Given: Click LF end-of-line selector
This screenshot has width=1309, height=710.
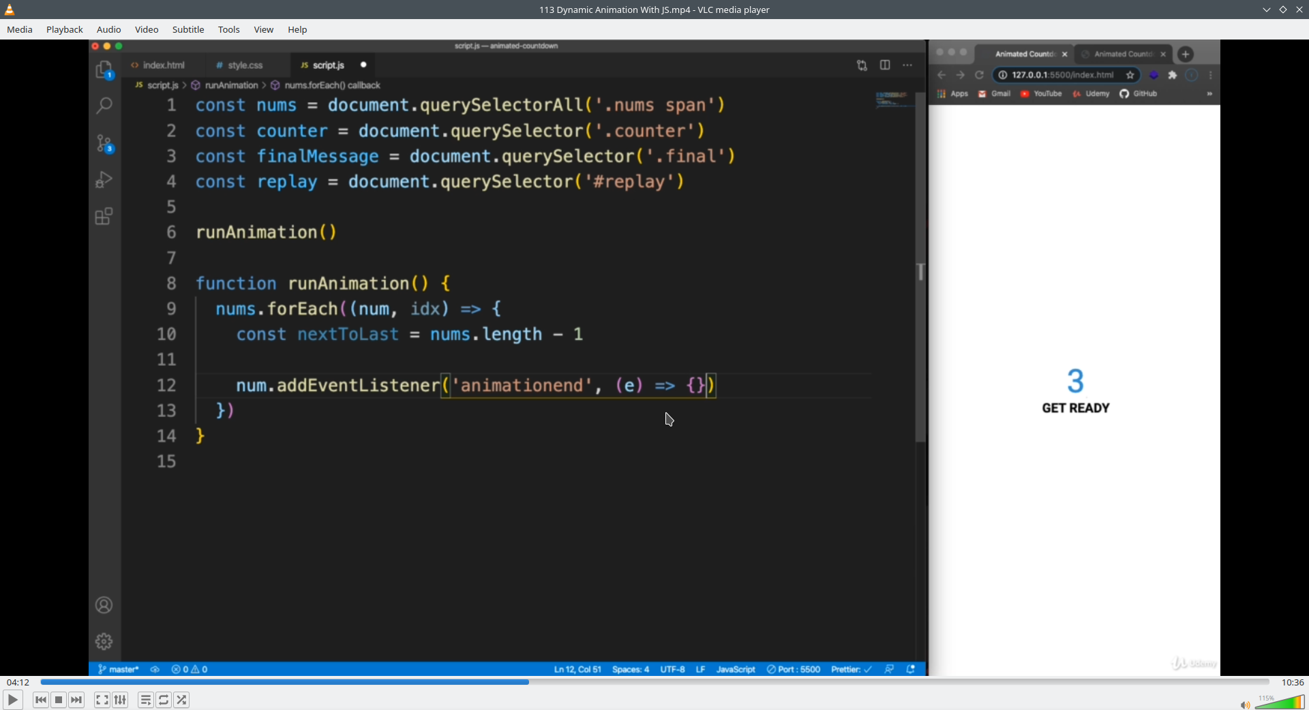Looking at the screenshot, I should [x=700, y=669].
